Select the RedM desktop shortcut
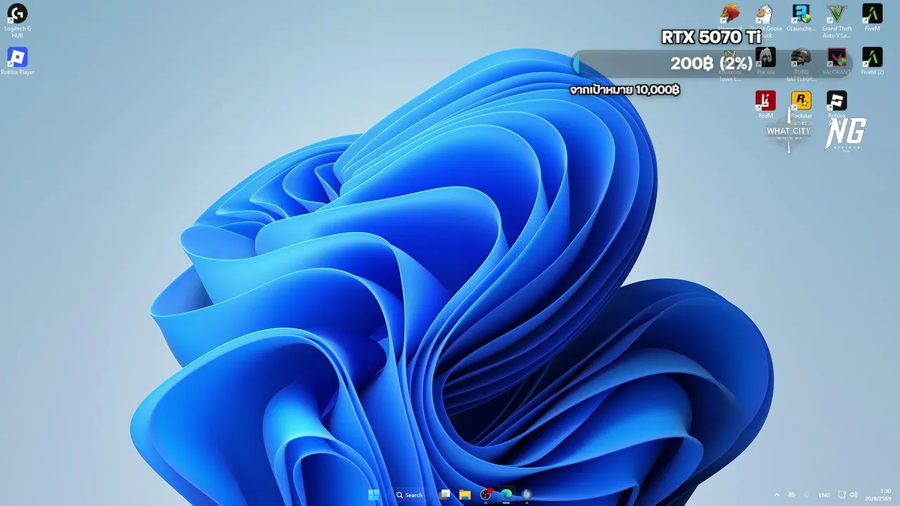900x506 pixels. click(x=765, y=105)
